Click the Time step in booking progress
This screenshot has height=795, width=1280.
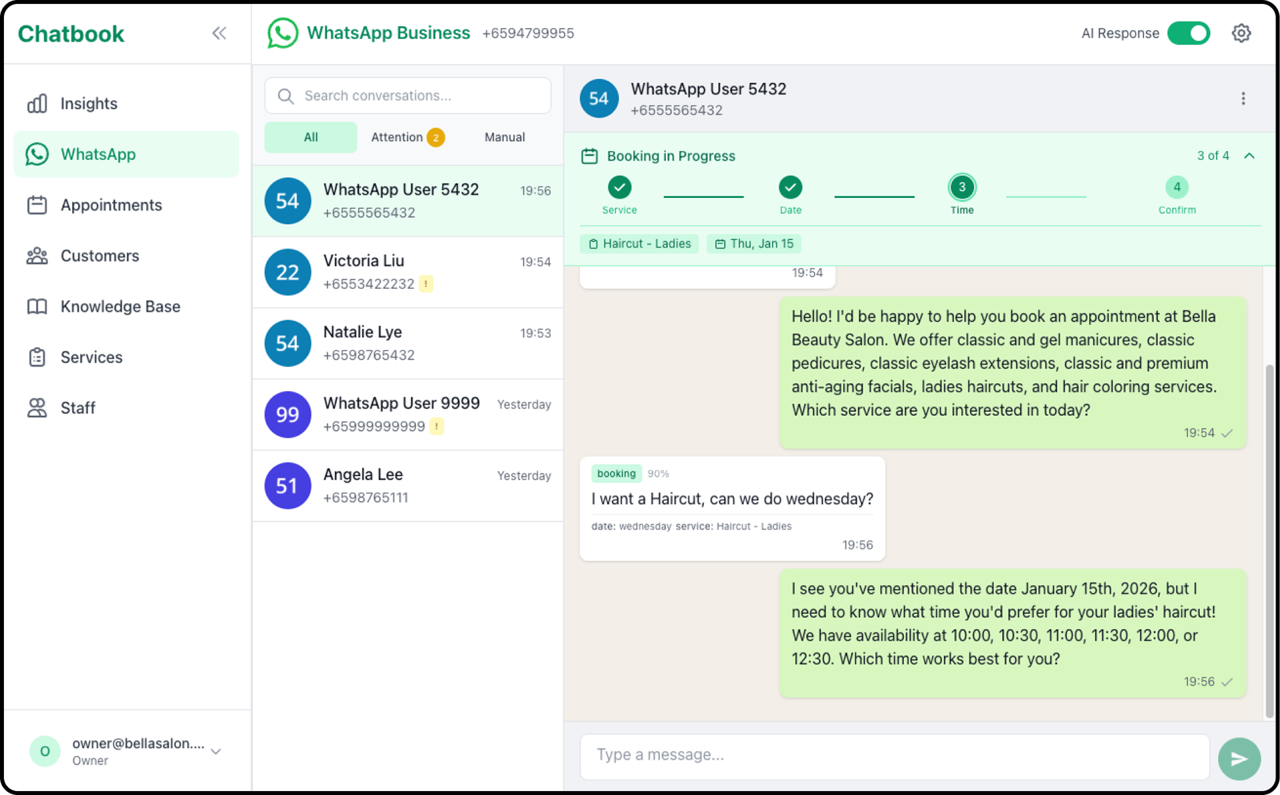coord(961,189)
